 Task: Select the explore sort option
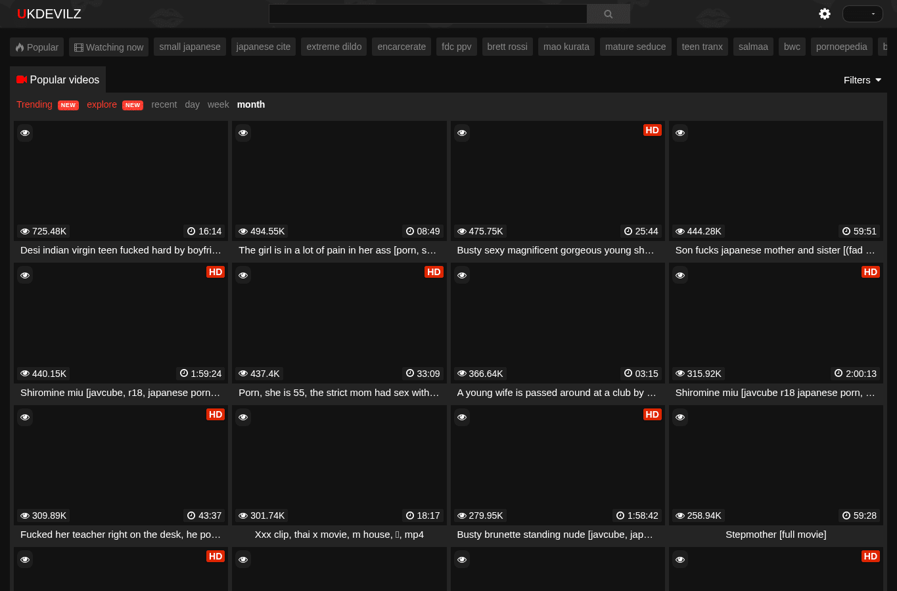(102, 104)
